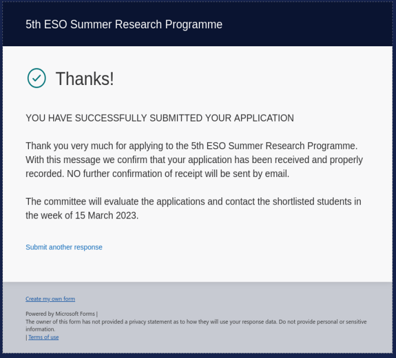Image resolution: width=396 pixels, height=358 pixels.
Task: Click the committee will evaluate the applications line
Action: 194,202
